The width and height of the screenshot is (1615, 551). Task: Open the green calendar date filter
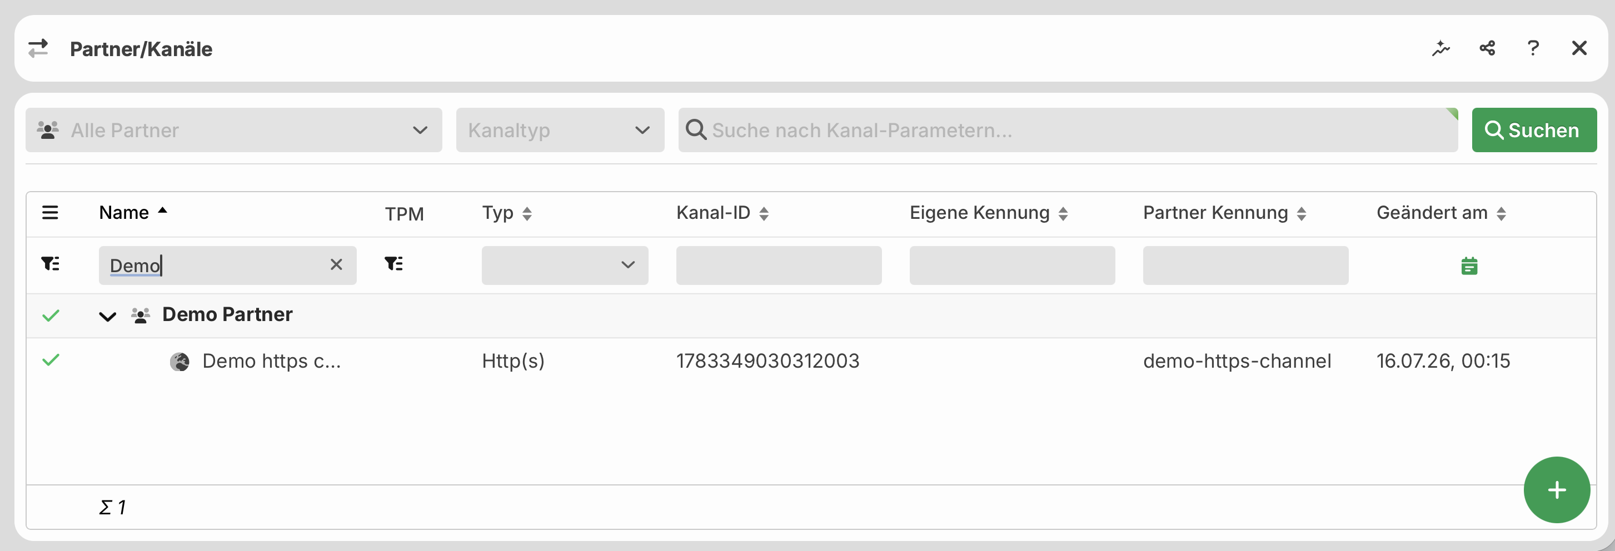(1469, 266)
